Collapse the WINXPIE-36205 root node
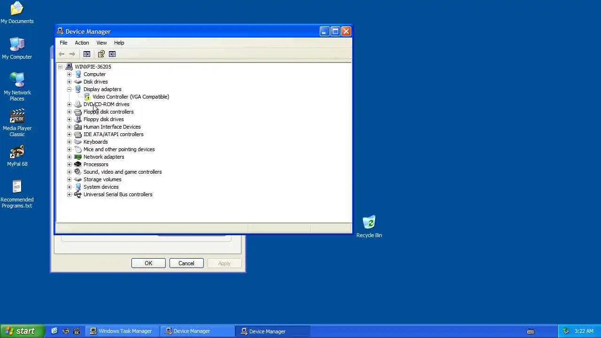Viewport: 601px width, 338px height. point(60,67)
